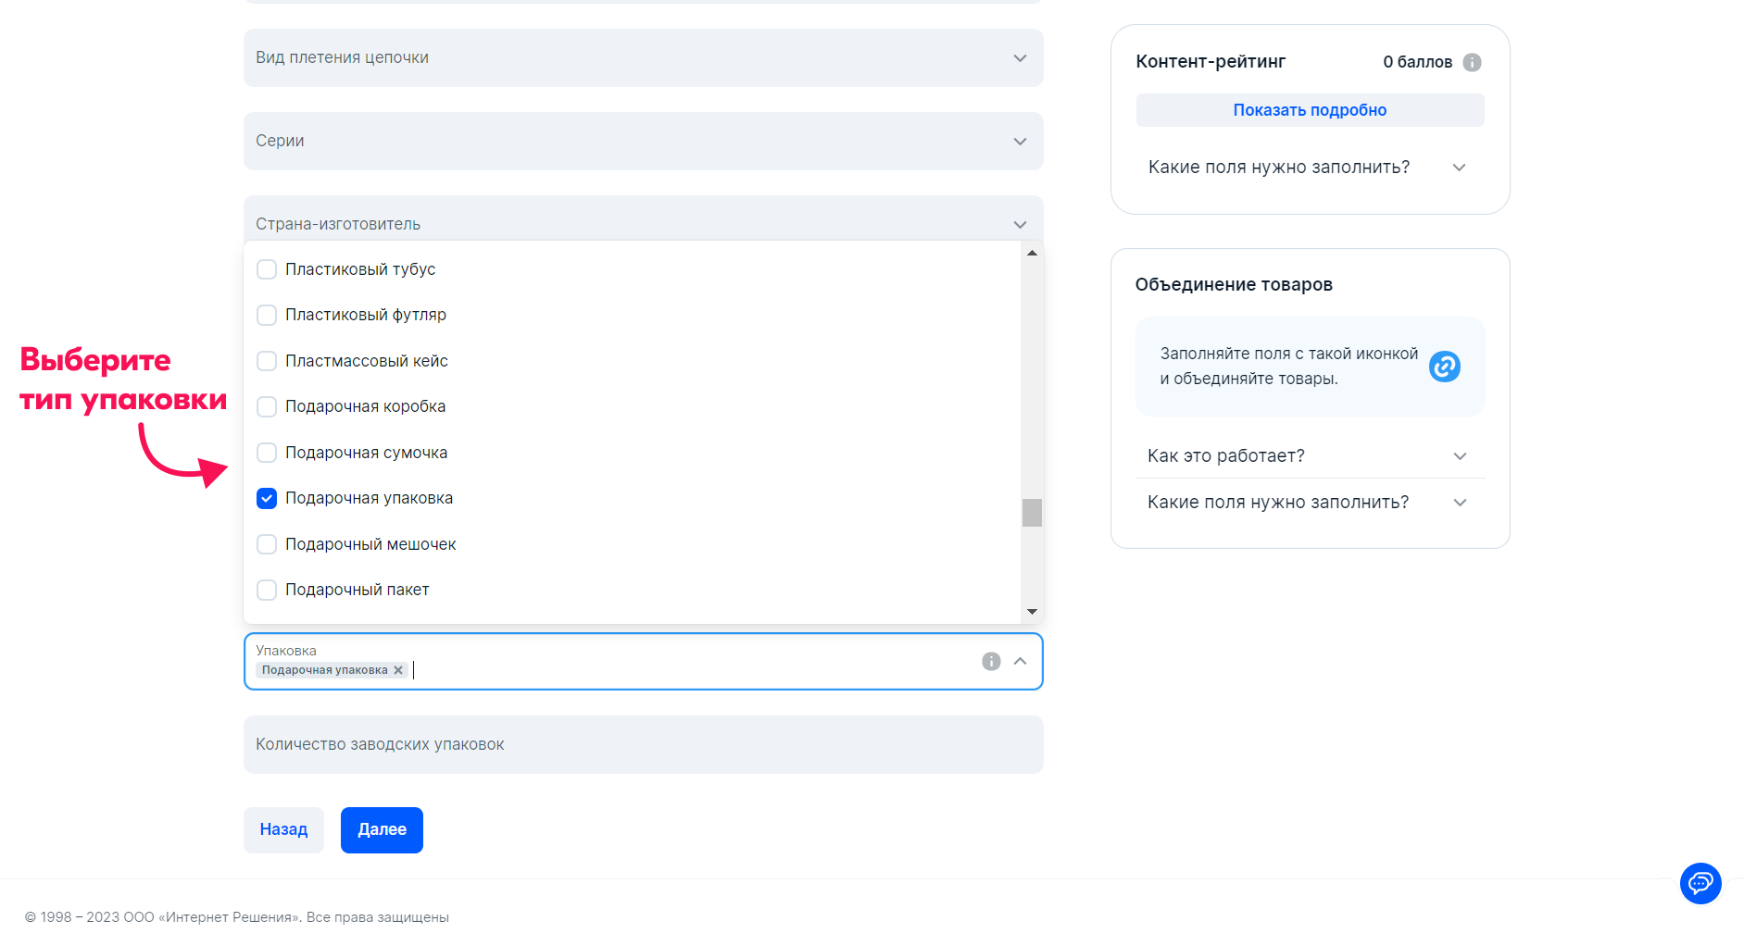
Task: Click the Контент-рейтинг heading
Action: pyautogui.click(x=1211, y=62)
